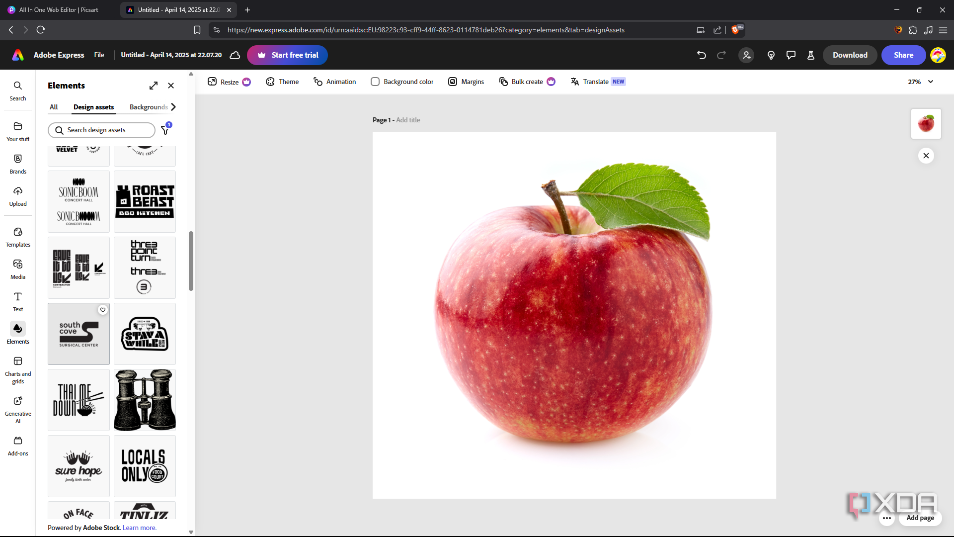Open Templates in the sidebar

[x=18, y=237]
